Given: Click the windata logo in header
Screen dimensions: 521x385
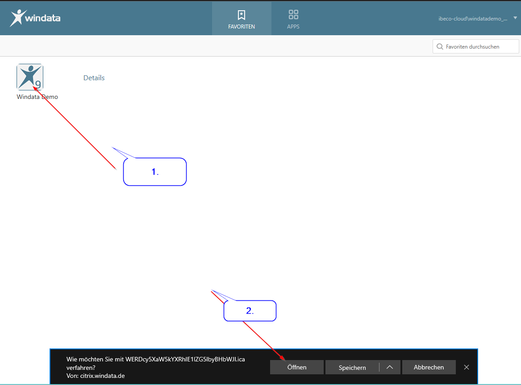Looking at the screenshot, I should [x=35, y=18].
